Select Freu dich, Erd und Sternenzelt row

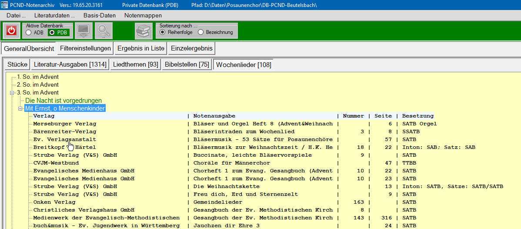[224, 194]
